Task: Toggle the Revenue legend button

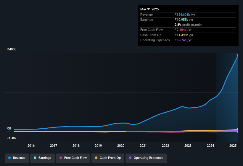Action: (x=17, y=158)
